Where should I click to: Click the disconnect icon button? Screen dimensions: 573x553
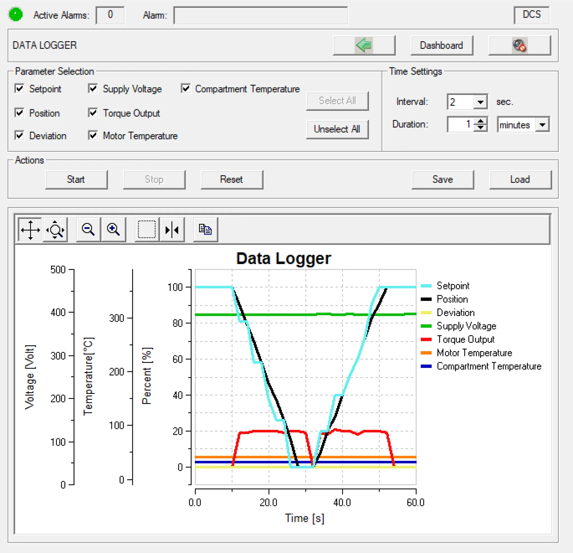(520, 45)
